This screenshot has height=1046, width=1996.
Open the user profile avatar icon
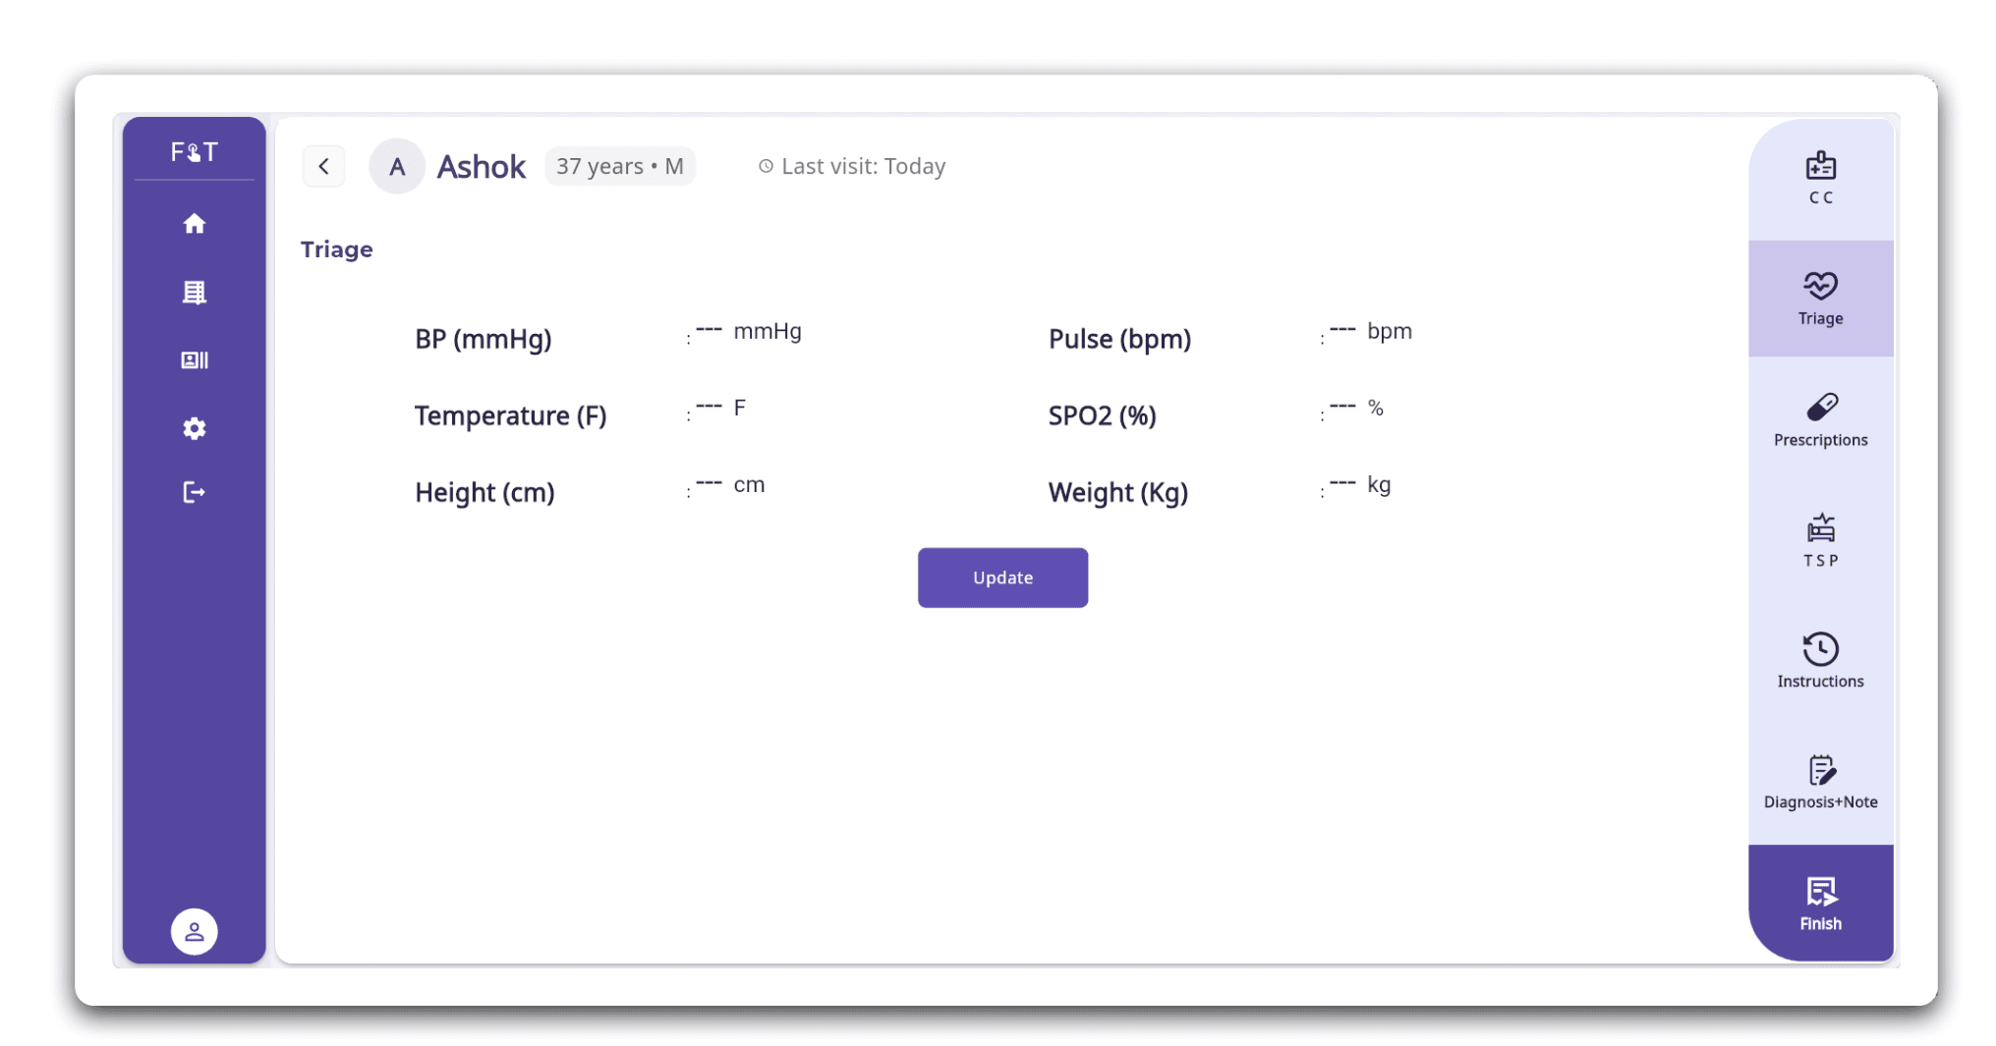[194, 931]
